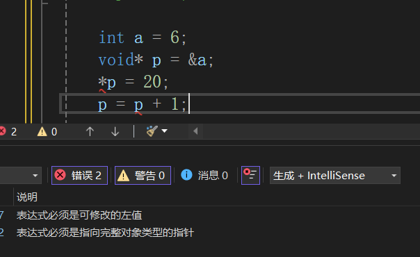The image size is (420, 257).
Task: Toggle the build-only IntelliSense errors filter icon
Action: click(x=250, y=176)
